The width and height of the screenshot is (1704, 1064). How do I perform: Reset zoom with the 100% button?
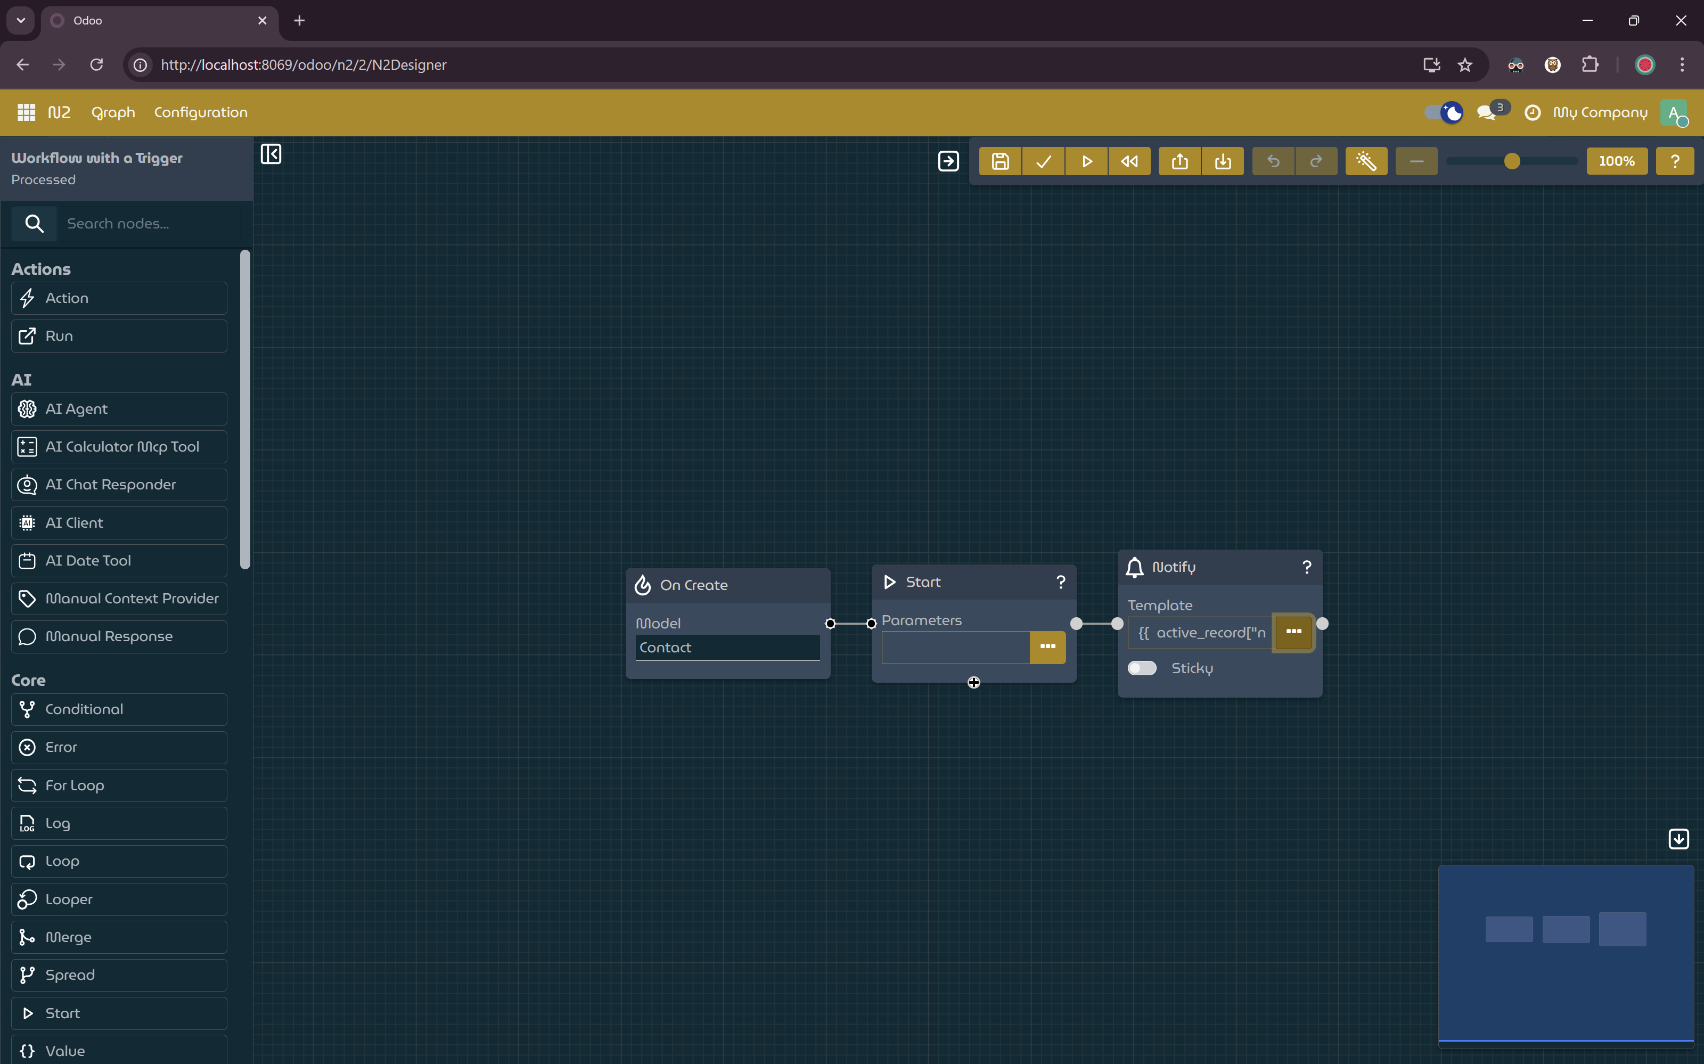click(1616, 161)
